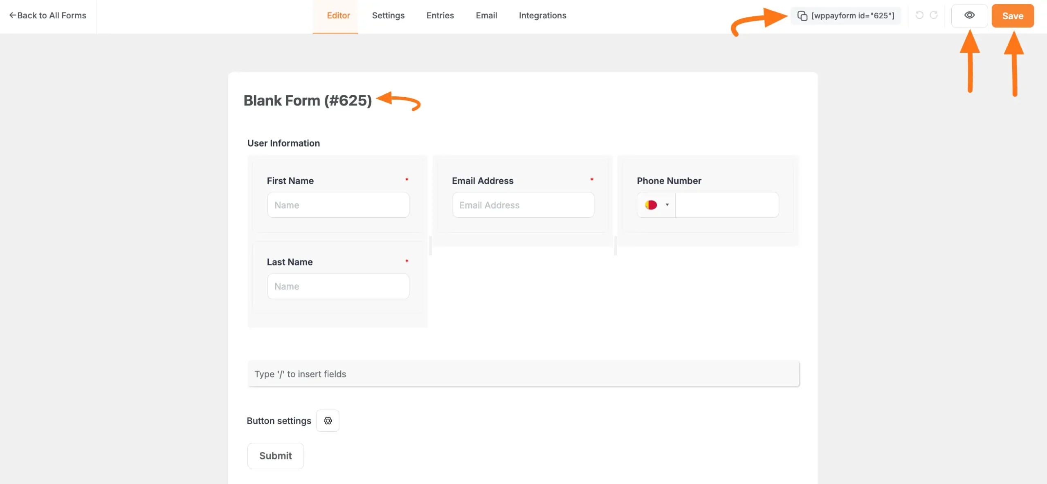Copy the wppayform shortcode icon

coord(802,16)
